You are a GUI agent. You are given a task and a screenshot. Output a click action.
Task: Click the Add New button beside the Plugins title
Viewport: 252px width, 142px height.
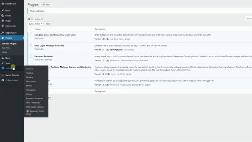pyautogui.click(x=45, y=5)
